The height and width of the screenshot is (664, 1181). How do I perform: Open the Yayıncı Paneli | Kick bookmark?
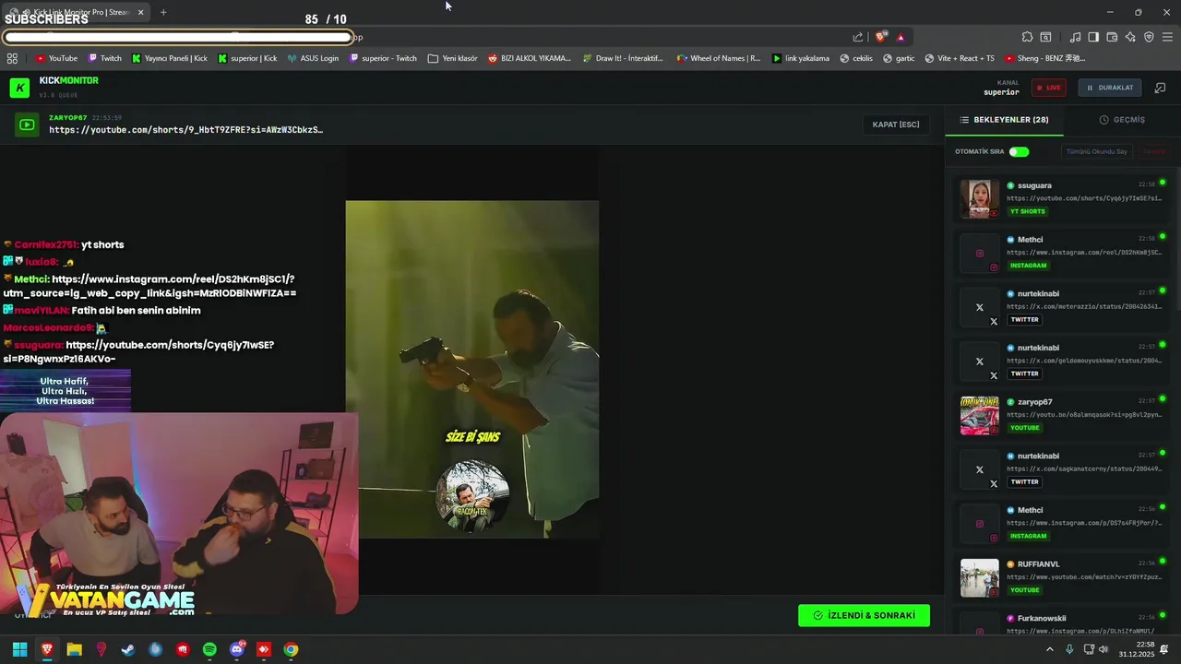pos(169,58)
